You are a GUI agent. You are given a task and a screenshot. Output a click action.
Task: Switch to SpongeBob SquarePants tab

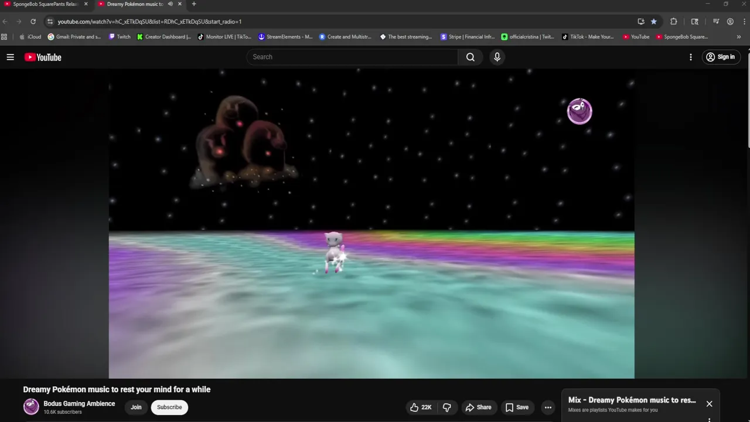point(46,4)
